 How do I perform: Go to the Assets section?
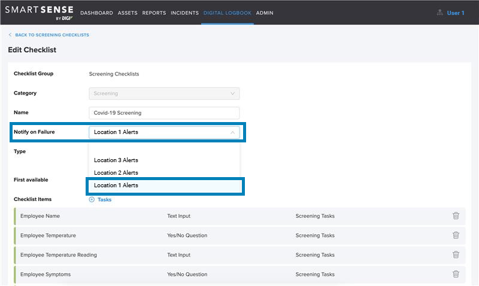[x=128, y=13]
